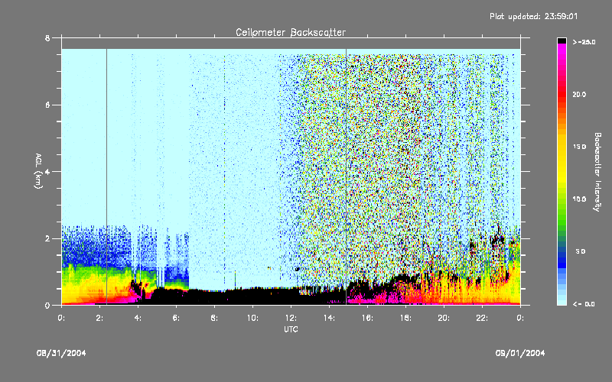Select the 'Plot updated: 23:59:01' timestamp text

coord(533,16)
